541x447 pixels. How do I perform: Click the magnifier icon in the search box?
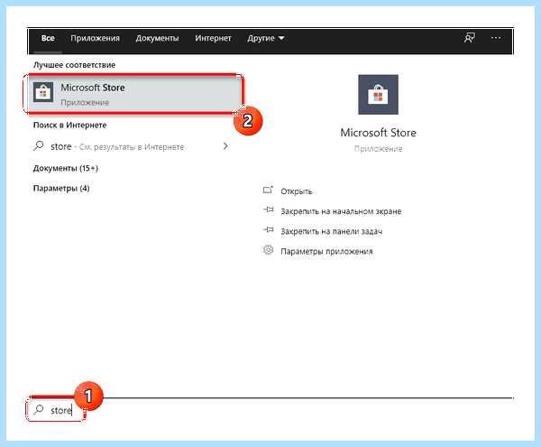tap(39, 410)
